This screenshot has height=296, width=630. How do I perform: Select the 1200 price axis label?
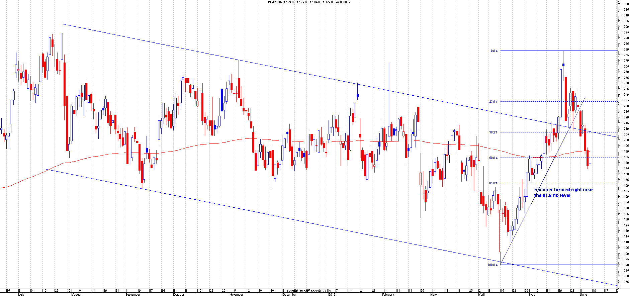point(625,140)
